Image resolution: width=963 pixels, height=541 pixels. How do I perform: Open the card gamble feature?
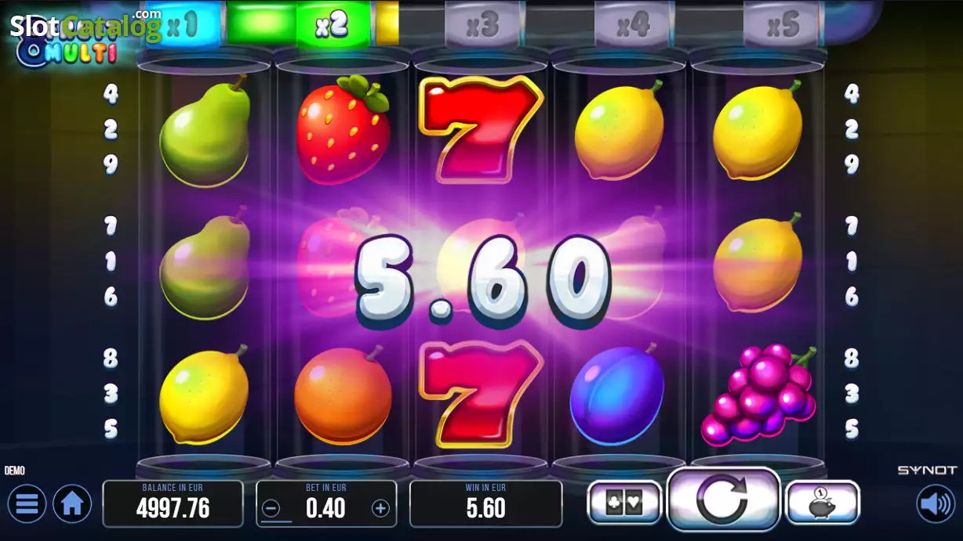click(x=624, y=503)
